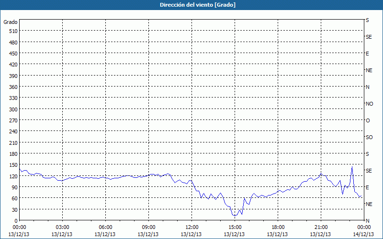Pick the 390 y-axis tick label
The width and height of the screenshot is (383, 239).
tap(13, 76)
